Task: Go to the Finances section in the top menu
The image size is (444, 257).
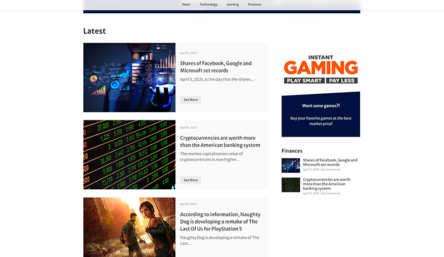Action: tap(255, 4)
